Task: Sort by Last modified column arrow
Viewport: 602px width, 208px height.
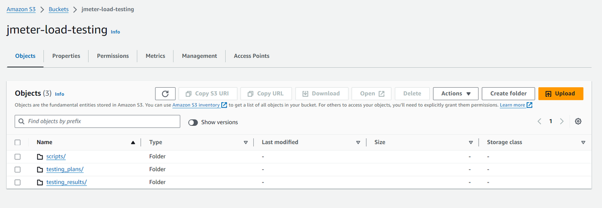Action: point(358,142)
